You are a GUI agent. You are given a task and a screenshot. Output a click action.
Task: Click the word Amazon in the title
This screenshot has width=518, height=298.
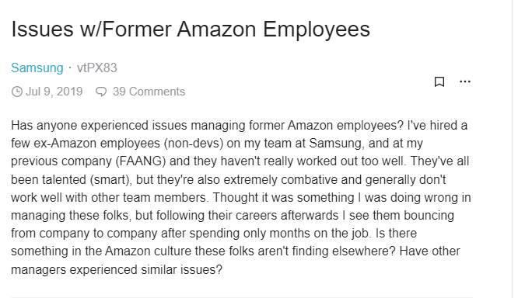(x=216, y=29)
